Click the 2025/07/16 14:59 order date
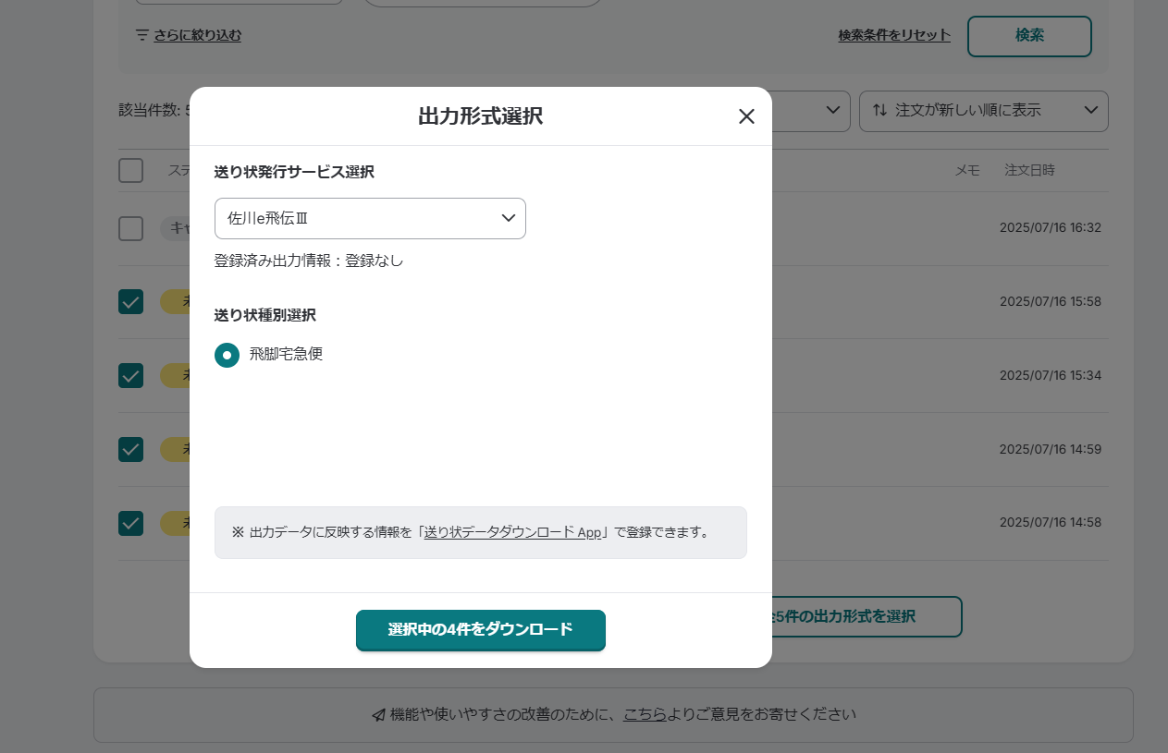Image resolution: width=1168 pixels, height=753 pixels. pyautogui.click(x=1051, y=449)
